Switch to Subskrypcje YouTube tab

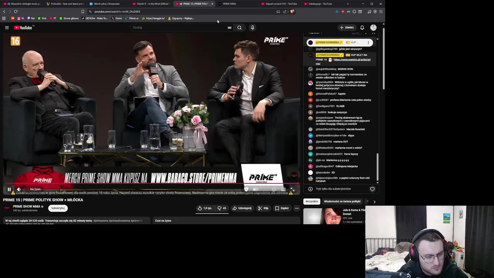pyautogui.click(x=322, y=4)
